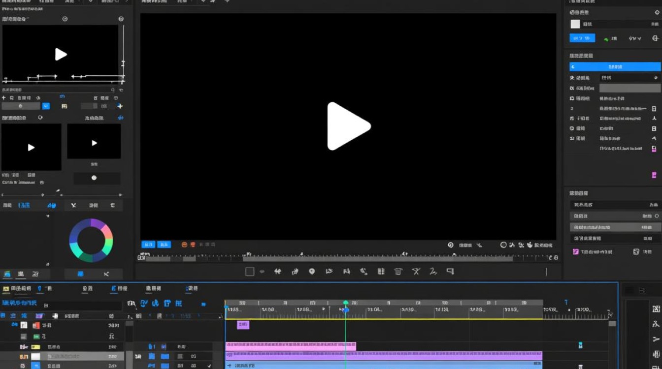Click the green icon on the second track header

click(x=36, y=337)
